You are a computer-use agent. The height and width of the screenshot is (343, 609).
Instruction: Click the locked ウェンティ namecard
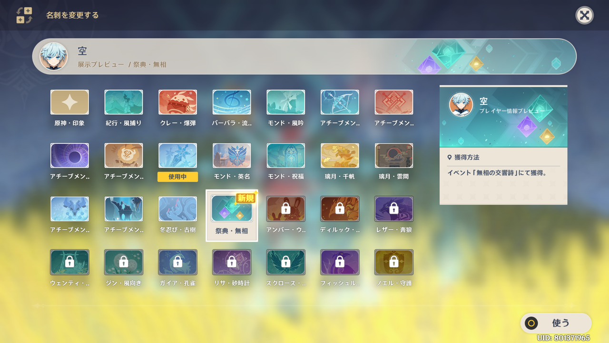pos(69,262)
